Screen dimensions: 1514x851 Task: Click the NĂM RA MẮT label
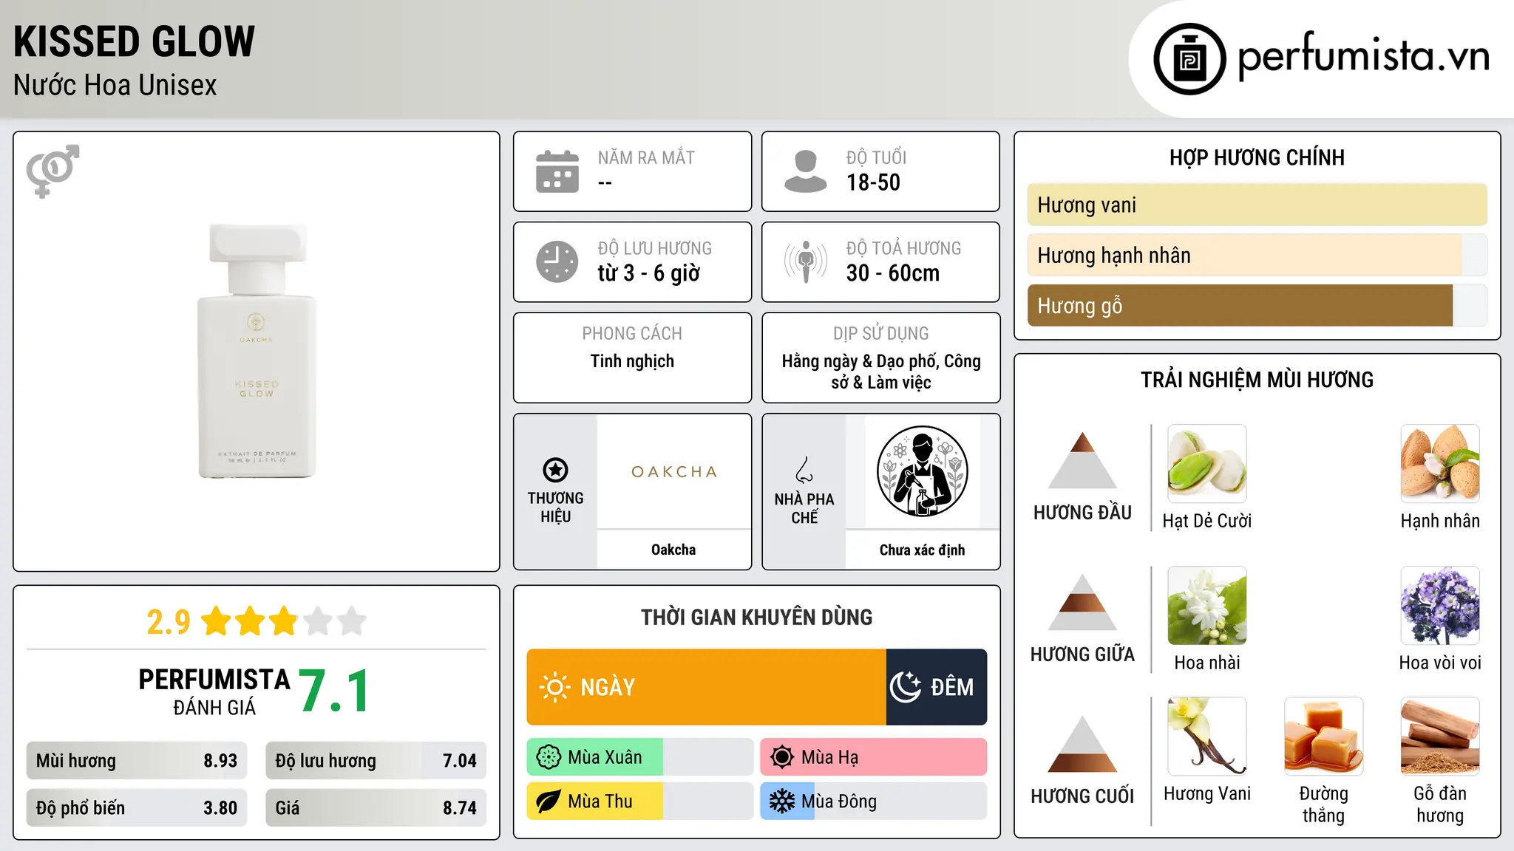click(646, 157)
